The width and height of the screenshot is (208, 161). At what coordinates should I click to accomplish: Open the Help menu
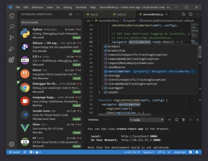point(93,7)
